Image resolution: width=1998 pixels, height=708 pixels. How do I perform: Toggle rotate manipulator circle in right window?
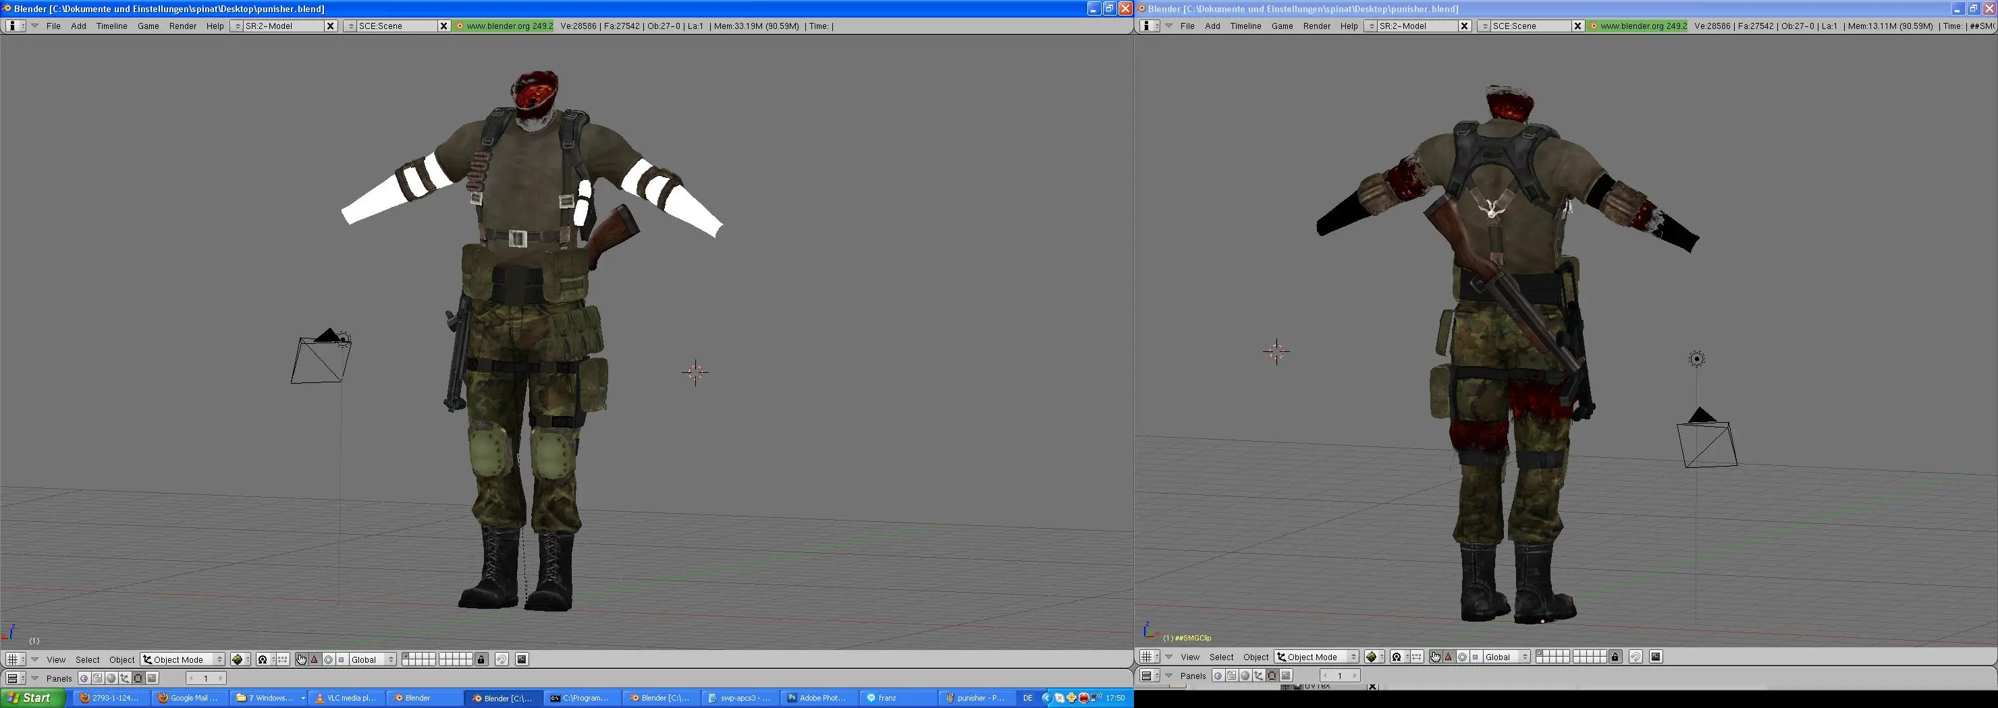[1462, 657]
